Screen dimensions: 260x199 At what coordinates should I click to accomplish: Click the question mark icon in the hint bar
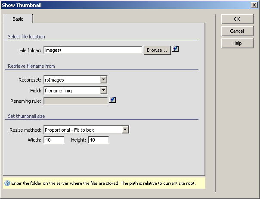point(7,183)
